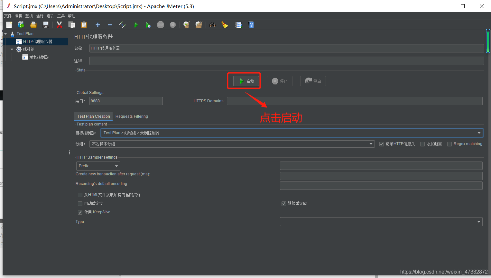Click the green Start run icon

pyautogui.click(x=136, y=25)
